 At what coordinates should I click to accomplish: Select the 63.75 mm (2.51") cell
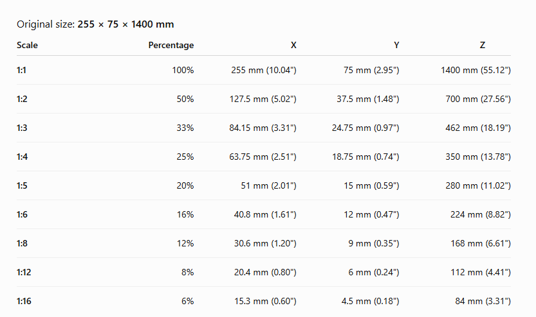263,157
